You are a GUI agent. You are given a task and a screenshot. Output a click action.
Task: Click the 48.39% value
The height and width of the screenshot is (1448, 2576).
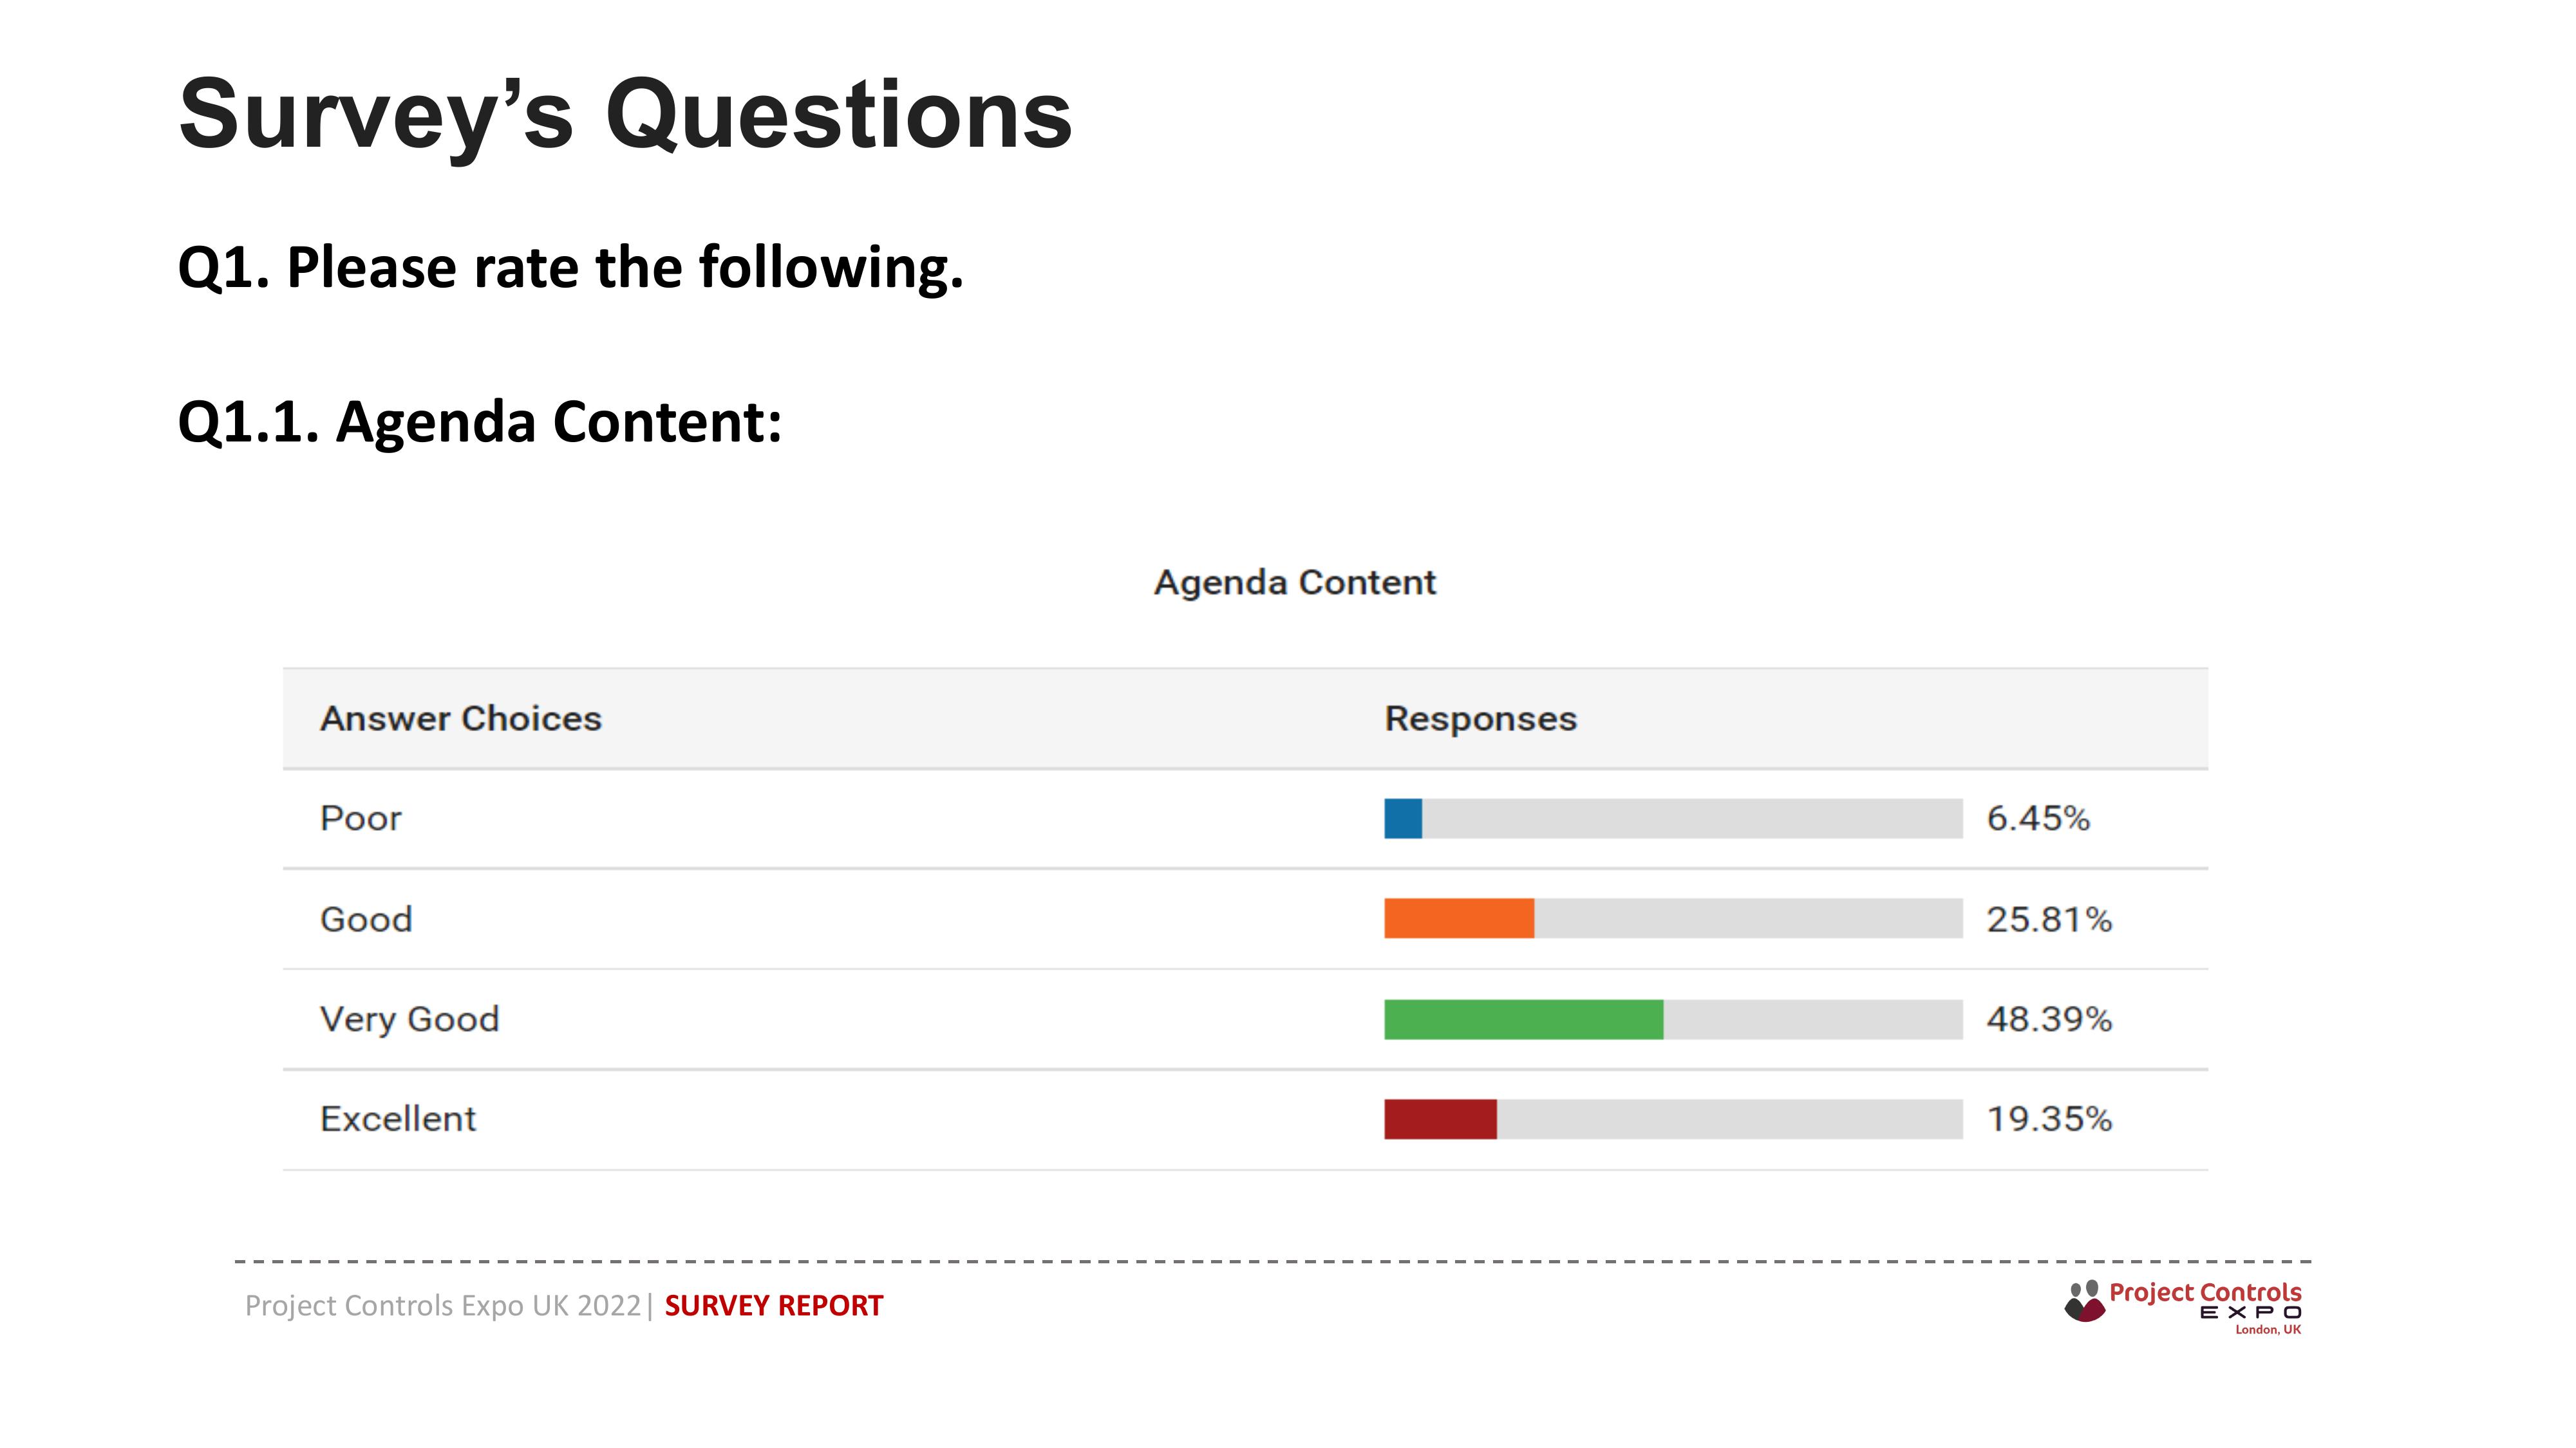[x=2049, y=1019]
